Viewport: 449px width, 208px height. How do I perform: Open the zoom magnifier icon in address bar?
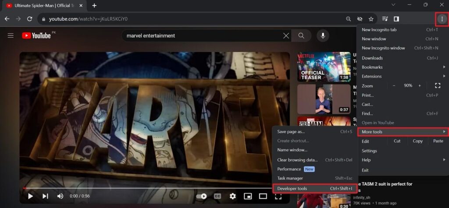click(349, 19)
